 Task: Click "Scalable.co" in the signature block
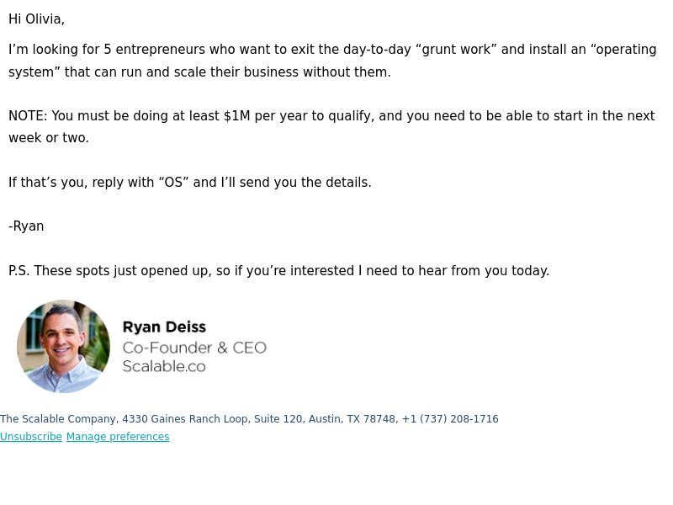164,366
